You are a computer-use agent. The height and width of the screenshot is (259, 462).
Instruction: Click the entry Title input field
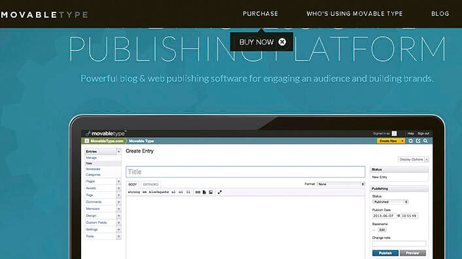tap(245, 172)
